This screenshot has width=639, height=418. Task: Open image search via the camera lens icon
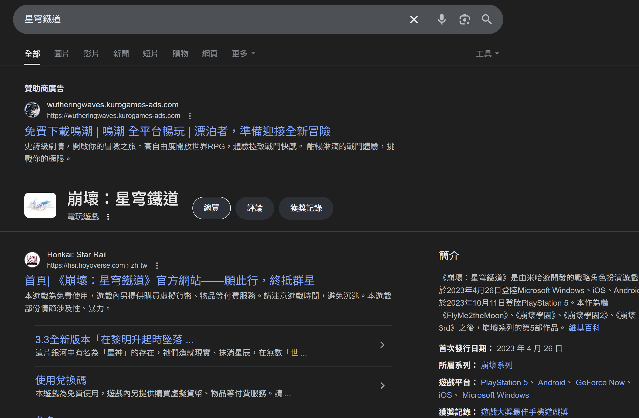(x=464, y=19)
